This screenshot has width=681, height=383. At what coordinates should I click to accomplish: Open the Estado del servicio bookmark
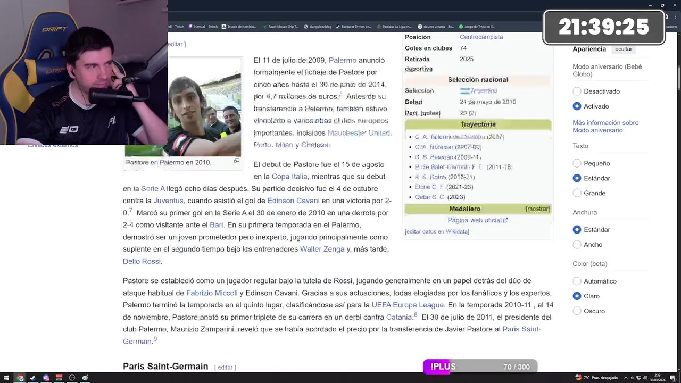[x=239, y=27]
